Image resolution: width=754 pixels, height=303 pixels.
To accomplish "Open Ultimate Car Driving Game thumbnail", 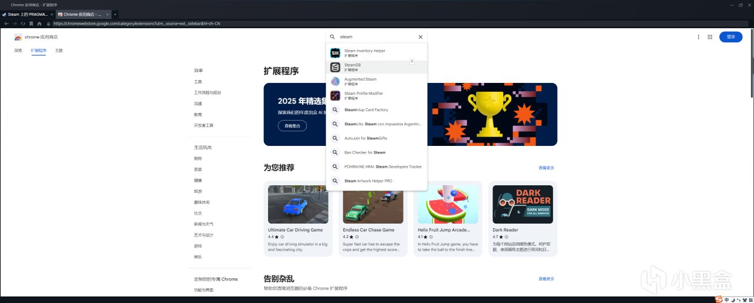I will click(x=298, y=204).
